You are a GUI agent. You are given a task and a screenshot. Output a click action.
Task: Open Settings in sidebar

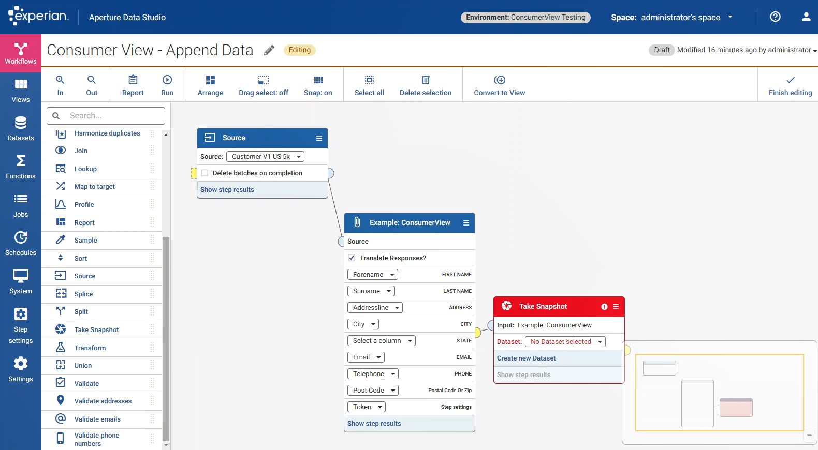pyautogui.click(x=21, y=370)
